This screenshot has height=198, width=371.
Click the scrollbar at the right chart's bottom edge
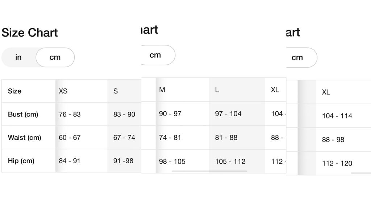[x=361, y=173]
